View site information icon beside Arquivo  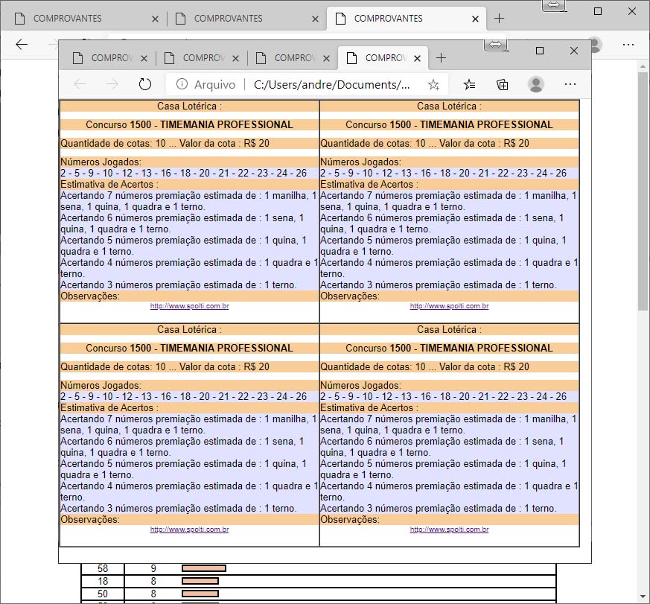182,84
